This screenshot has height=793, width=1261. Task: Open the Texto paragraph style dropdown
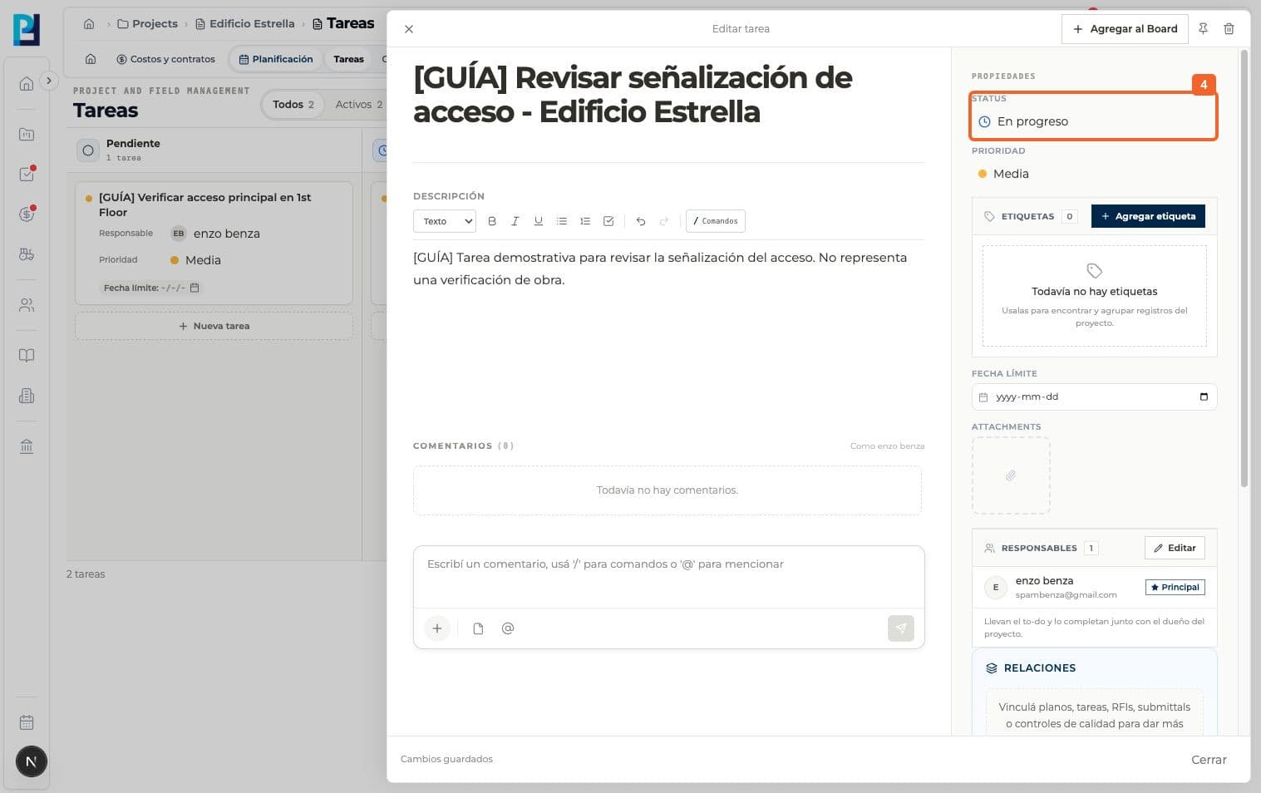(x=445, y=221)
